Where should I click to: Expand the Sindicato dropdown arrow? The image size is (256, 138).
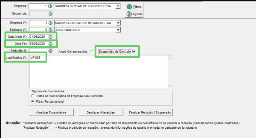click(118, 30)
